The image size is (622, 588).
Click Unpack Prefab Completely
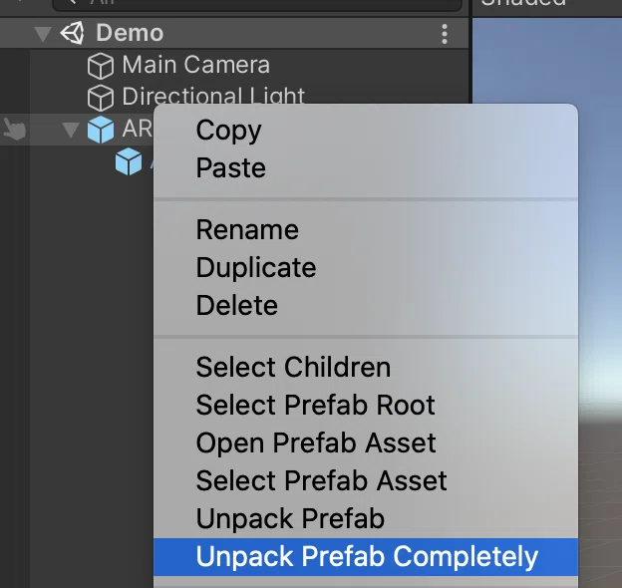(366, 557)
